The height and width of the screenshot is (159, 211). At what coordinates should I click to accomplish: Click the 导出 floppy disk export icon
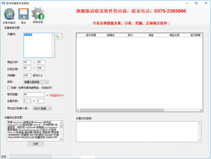pyautogui.click(x=24, y=14)
